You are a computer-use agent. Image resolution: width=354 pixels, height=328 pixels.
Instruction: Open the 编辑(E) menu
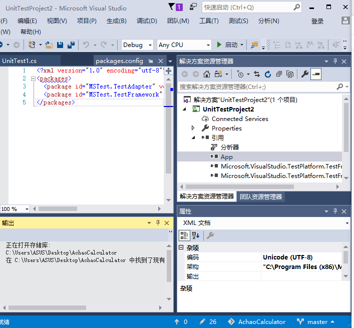(x=27, y=21)
